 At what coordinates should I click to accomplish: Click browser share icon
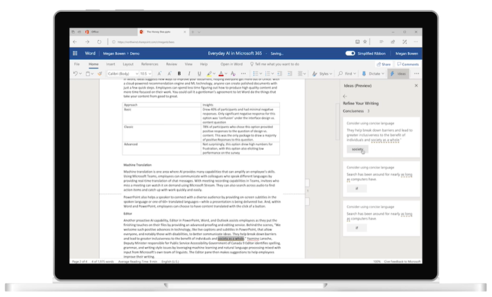(393, 41)
